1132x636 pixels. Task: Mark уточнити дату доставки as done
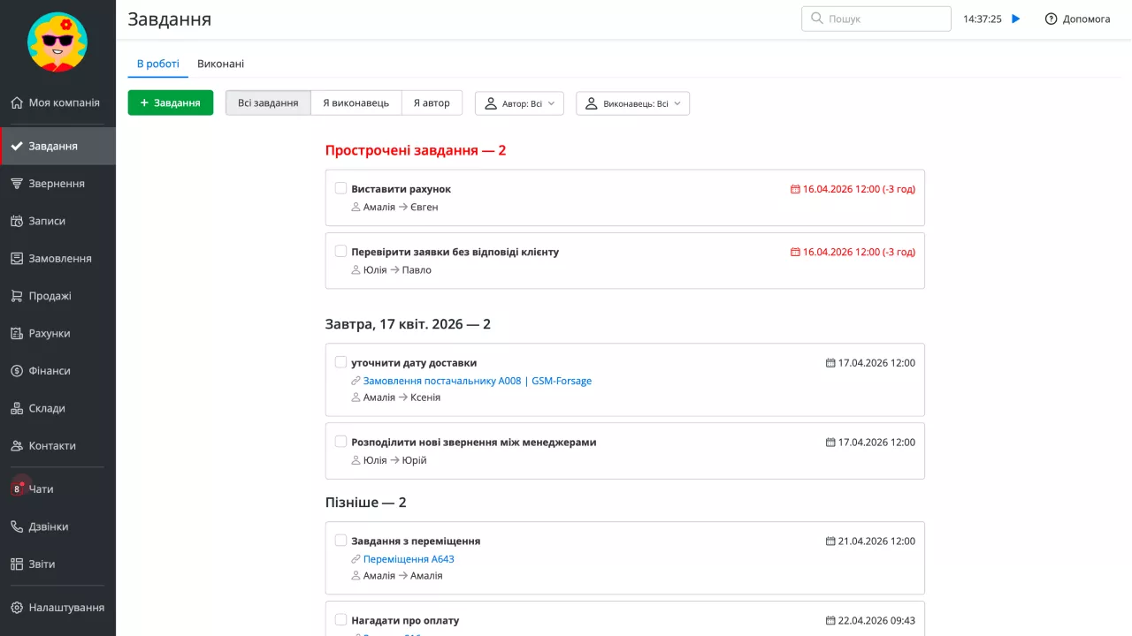tap(340, 362)
